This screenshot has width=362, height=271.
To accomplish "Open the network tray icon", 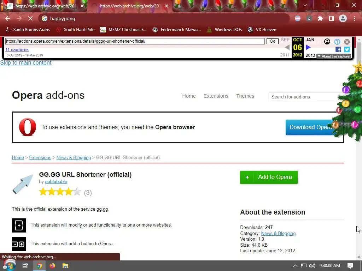I will click(x=304, y=266).
